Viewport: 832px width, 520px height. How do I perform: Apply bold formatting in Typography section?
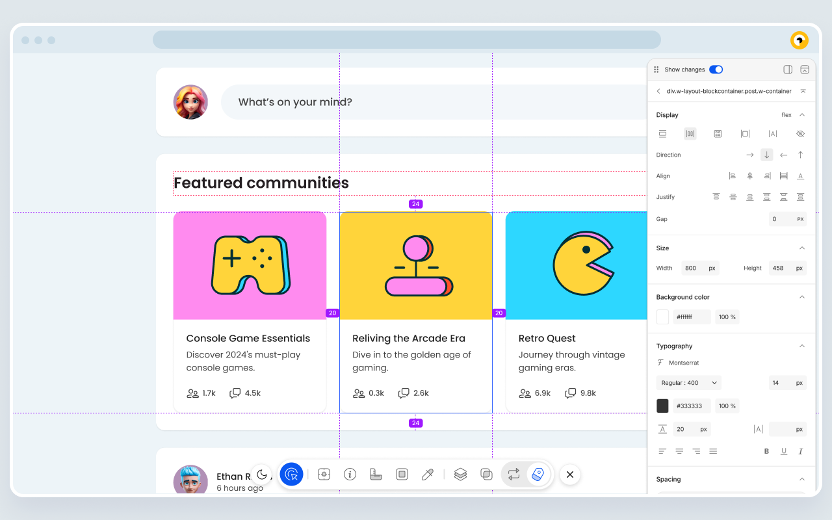766,450
